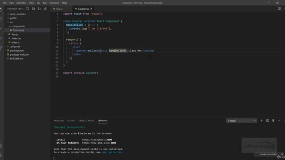Dismiss the Download Video overlay

(282, 154)
